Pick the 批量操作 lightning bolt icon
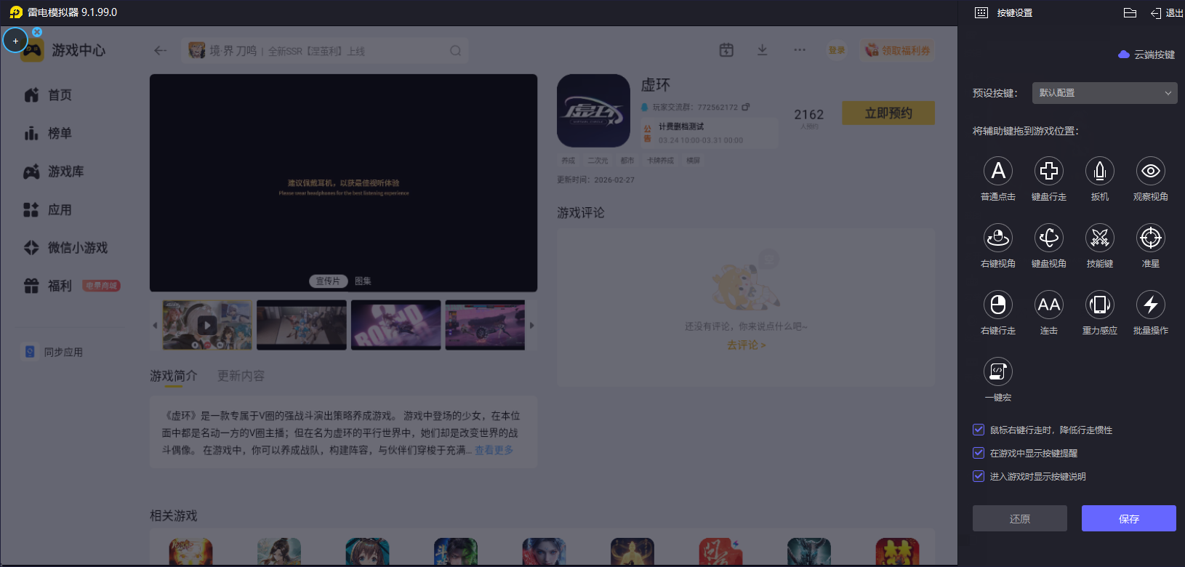 pyautogui.click(x=1150, y=305)
